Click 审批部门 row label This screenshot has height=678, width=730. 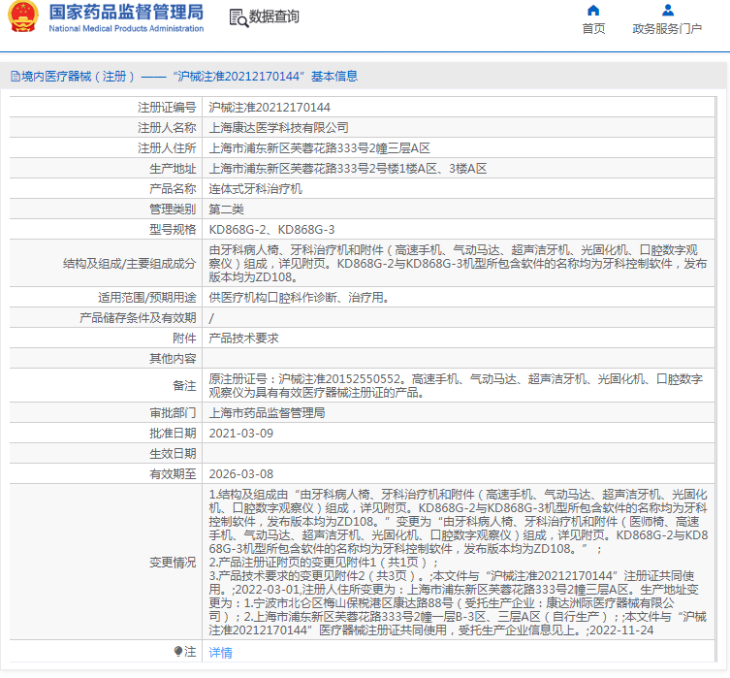click(173, 413)
